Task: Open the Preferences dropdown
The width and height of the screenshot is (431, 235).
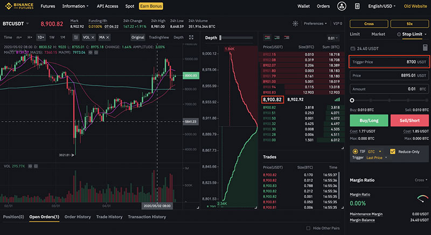Action: [315, 24]
